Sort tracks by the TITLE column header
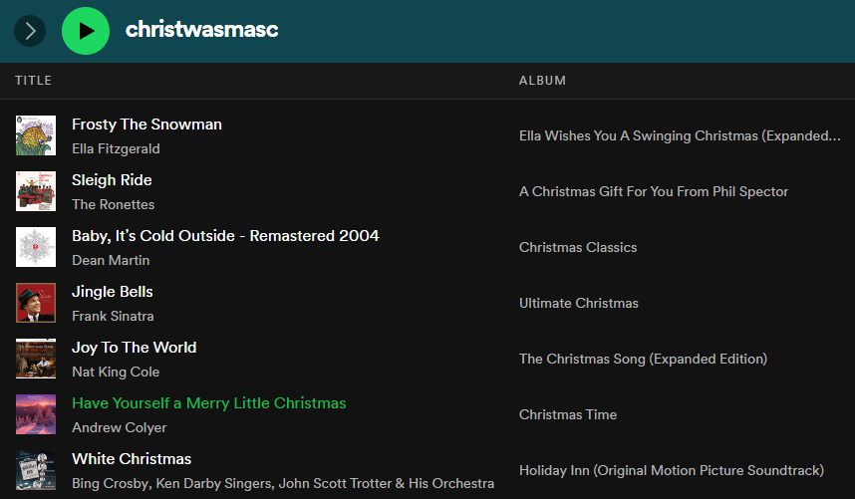The image size is (855, 499). click(33, 81)
